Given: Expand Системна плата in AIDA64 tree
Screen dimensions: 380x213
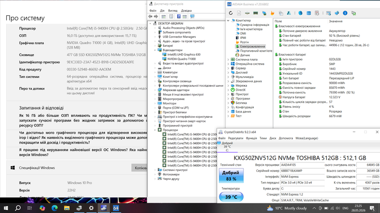Looking at the screenshot, I should coord(229,59).
